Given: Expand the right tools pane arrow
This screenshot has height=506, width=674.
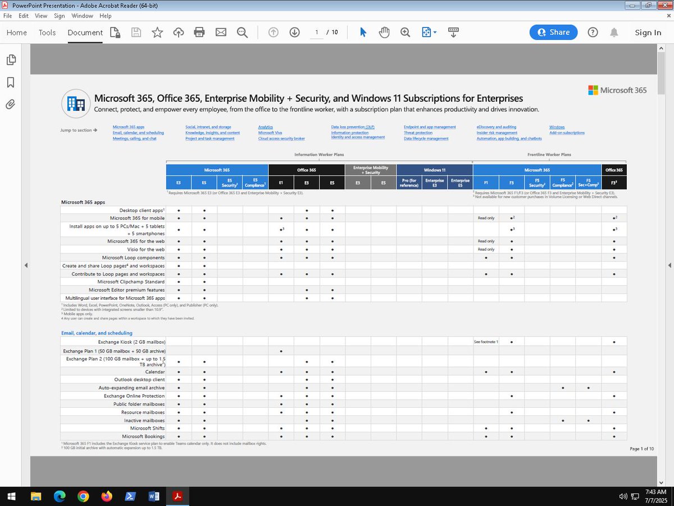Looking at the screenshot, I should click(668, 265).
